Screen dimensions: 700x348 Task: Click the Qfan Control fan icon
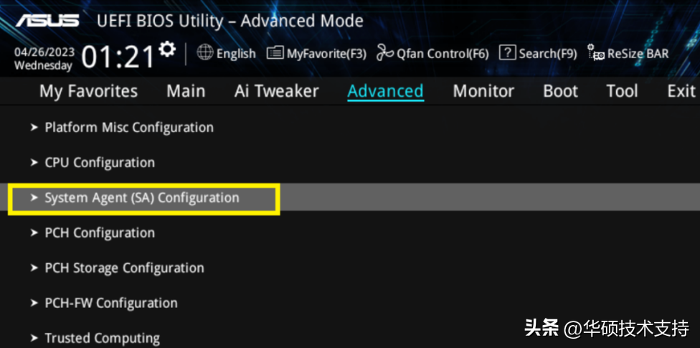coord(385,52)
